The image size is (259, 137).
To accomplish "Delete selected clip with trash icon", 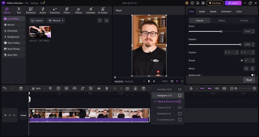I will coord(21,88).
